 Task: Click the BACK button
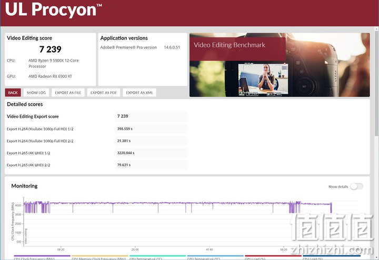coord(13,93)
